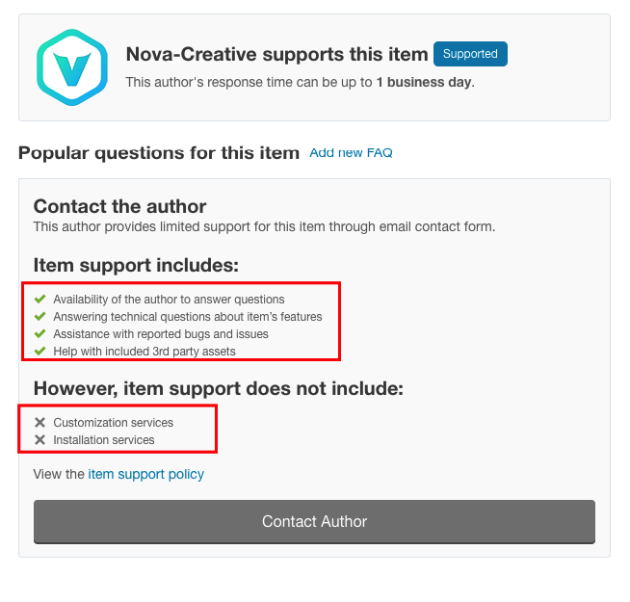
Task: Click the Help with included 3rd party assets text
Action: 144,351
